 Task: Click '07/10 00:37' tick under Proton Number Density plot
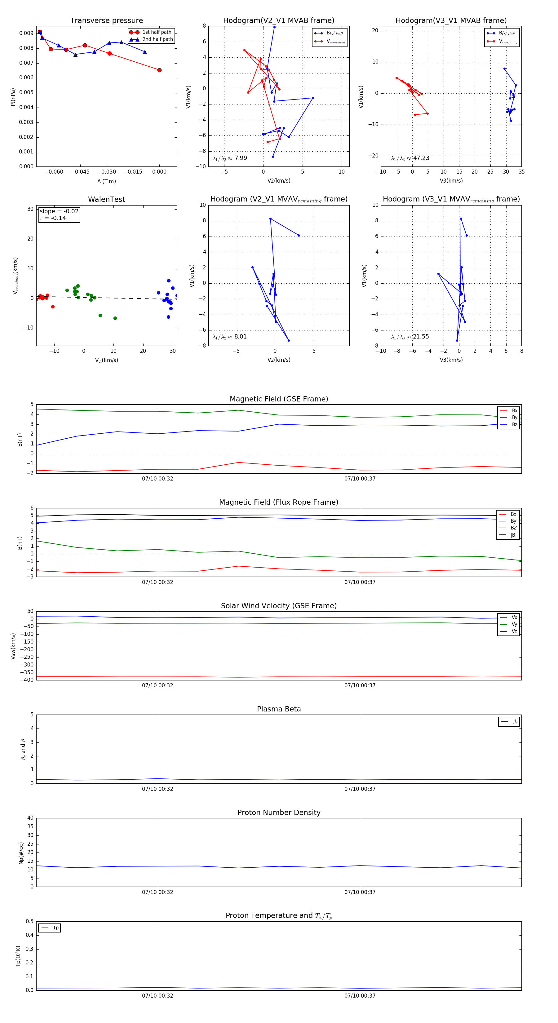pyautogui.click(x=360, y=892)
